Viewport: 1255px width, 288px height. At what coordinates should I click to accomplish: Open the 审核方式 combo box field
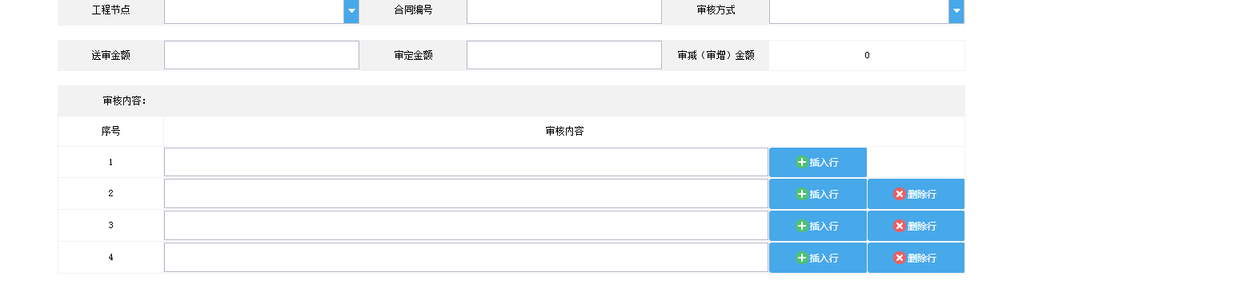pos(867,10)
